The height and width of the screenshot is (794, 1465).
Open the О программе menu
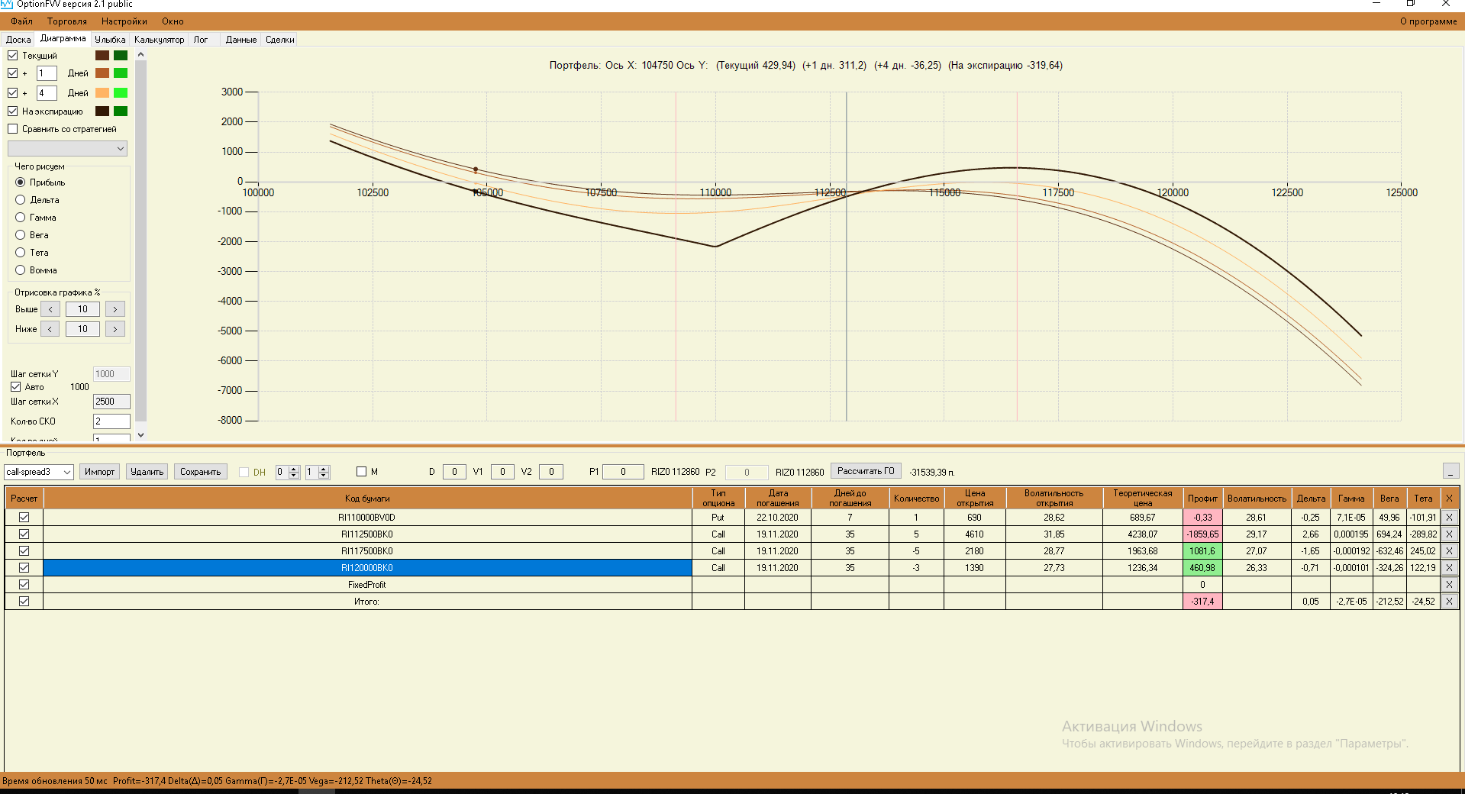tap(1428, 21)
